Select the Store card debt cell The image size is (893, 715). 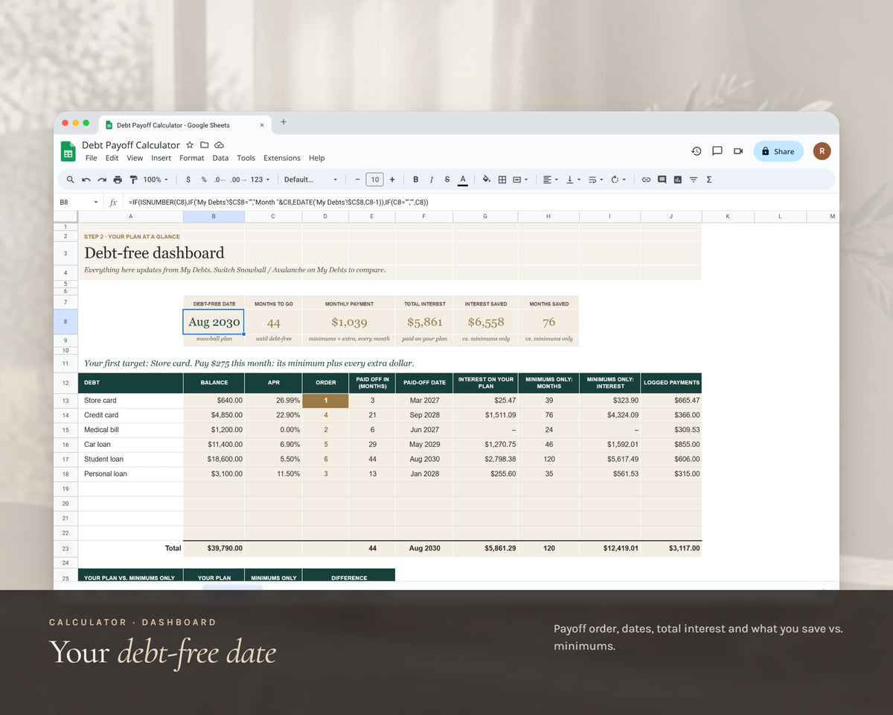131,401
